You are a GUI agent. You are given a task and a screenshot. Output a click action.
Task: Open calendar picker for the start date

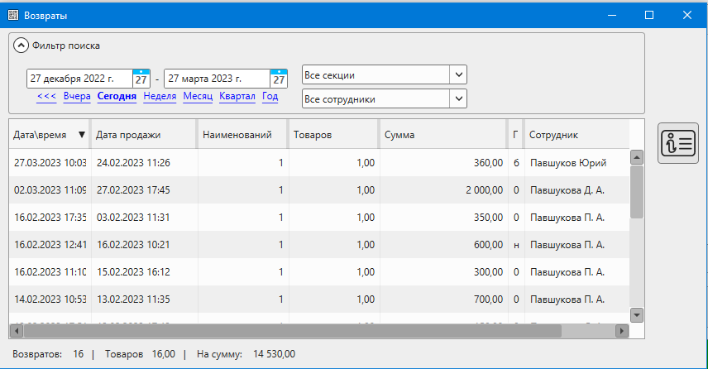[x=141, y=79]
